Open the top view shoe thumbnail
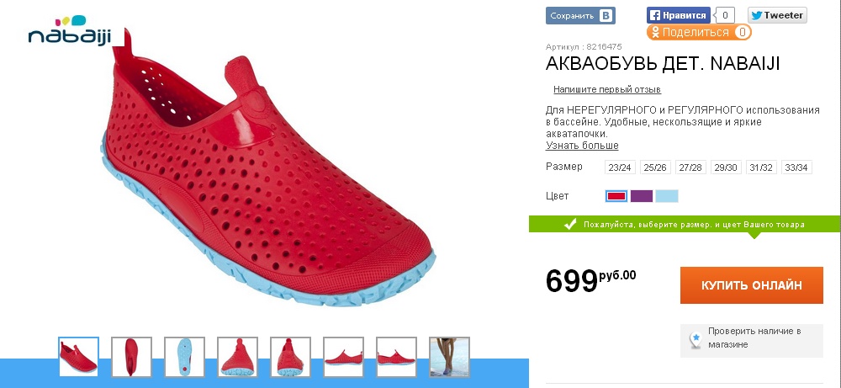 point(131,357)
